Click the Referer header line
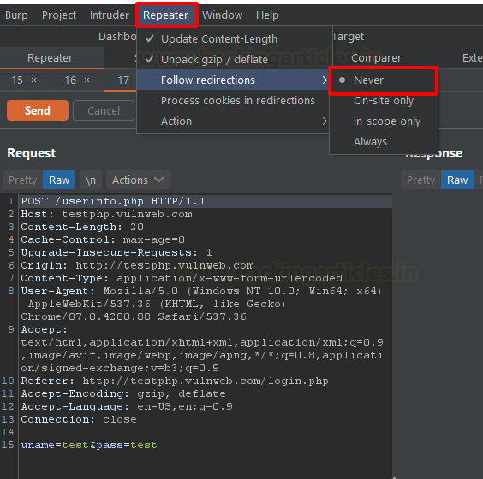The image size is (483, 479). (175, 381)
